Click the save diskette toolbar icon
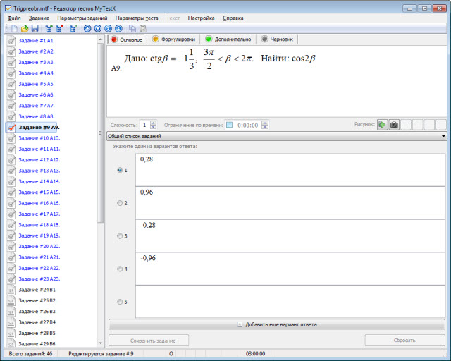451x361 pixels. pyautogui.click(x=35, y=29)
